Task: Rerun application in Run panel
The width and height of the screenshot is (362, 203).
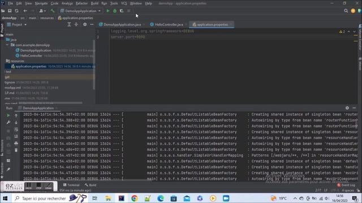Action: point(8,115)
